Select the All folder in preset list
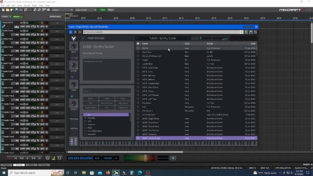The image size is (313, 176). click(106, 115)
